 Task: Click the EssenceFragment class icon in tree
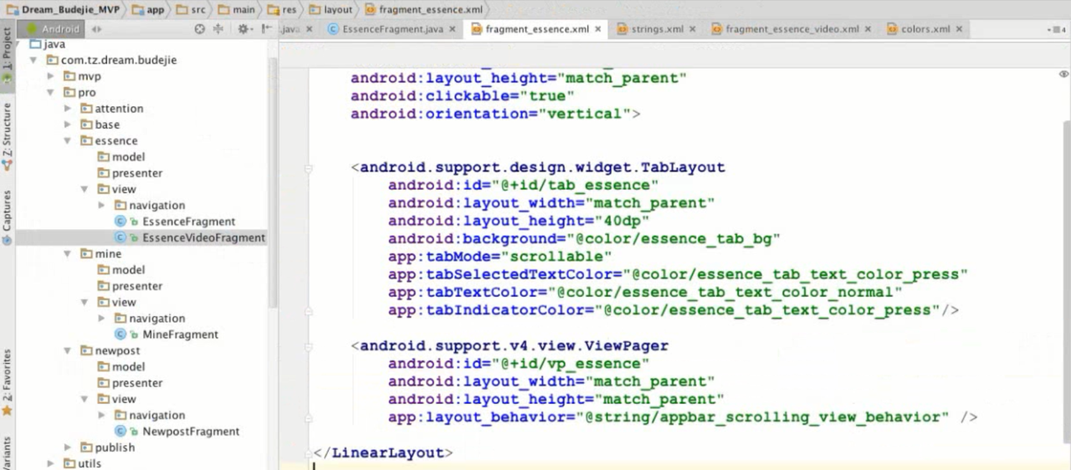tap(120, 222)
